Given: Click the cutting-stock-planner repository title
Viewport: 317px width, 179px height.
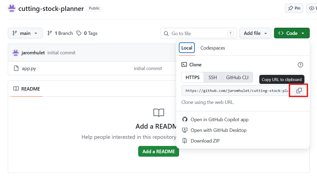Looking at the screenshot, I should [x=51, y=9].
